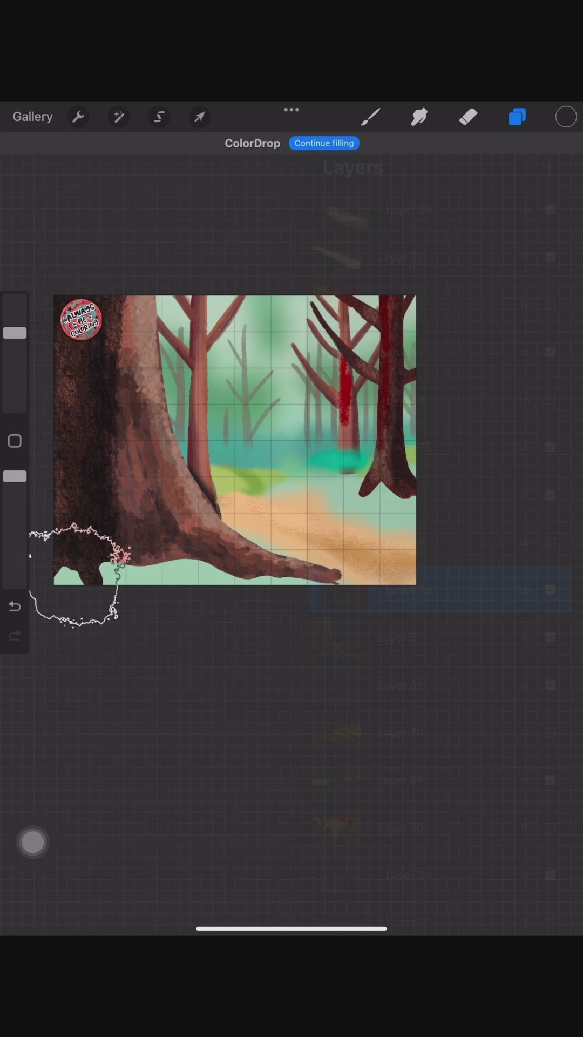The height and width of the screenshot is (1037, 583).
Task: Open blend mode N for Layer 37
Action: (524, 258)
